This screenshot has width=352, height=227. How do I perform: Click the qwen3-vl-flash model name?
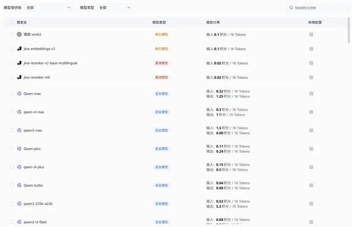35,222
